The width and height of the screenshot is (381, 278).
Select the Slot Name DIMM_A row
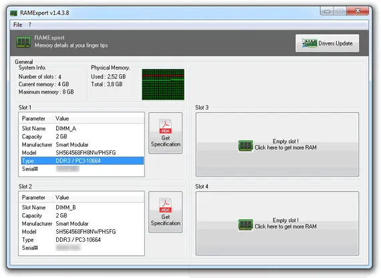(x=82, y=128)
